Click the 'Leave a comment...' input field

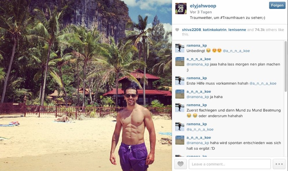[x=230, y=164]
